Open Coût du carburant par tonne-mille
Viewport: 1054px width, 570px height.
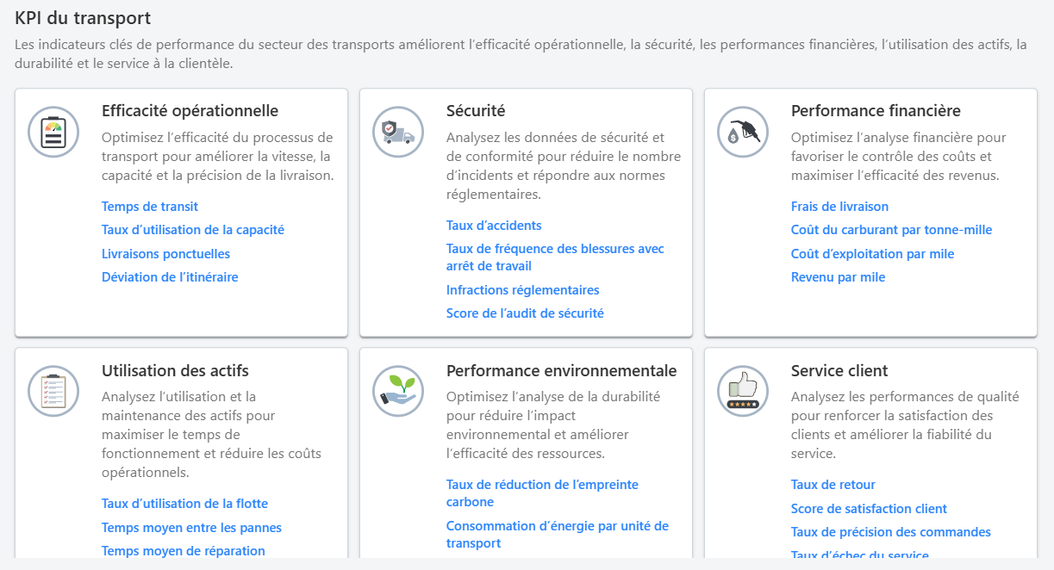892,230
